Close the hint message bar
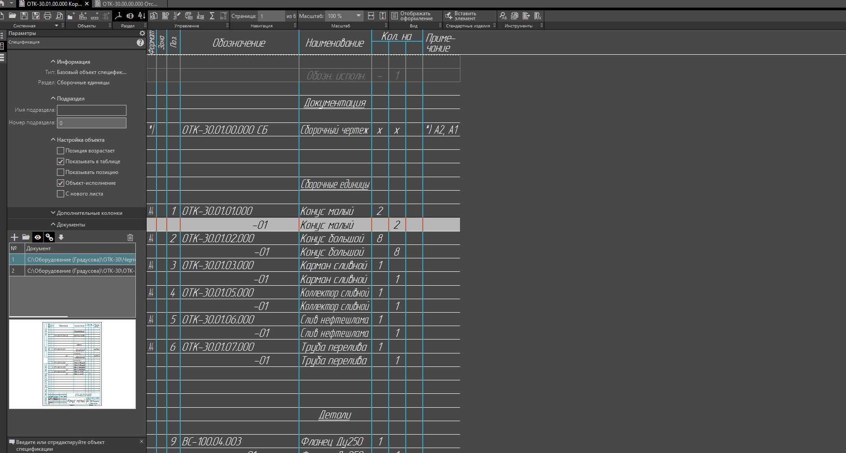This screenshot has height=453, width=846. click(142, 441)
